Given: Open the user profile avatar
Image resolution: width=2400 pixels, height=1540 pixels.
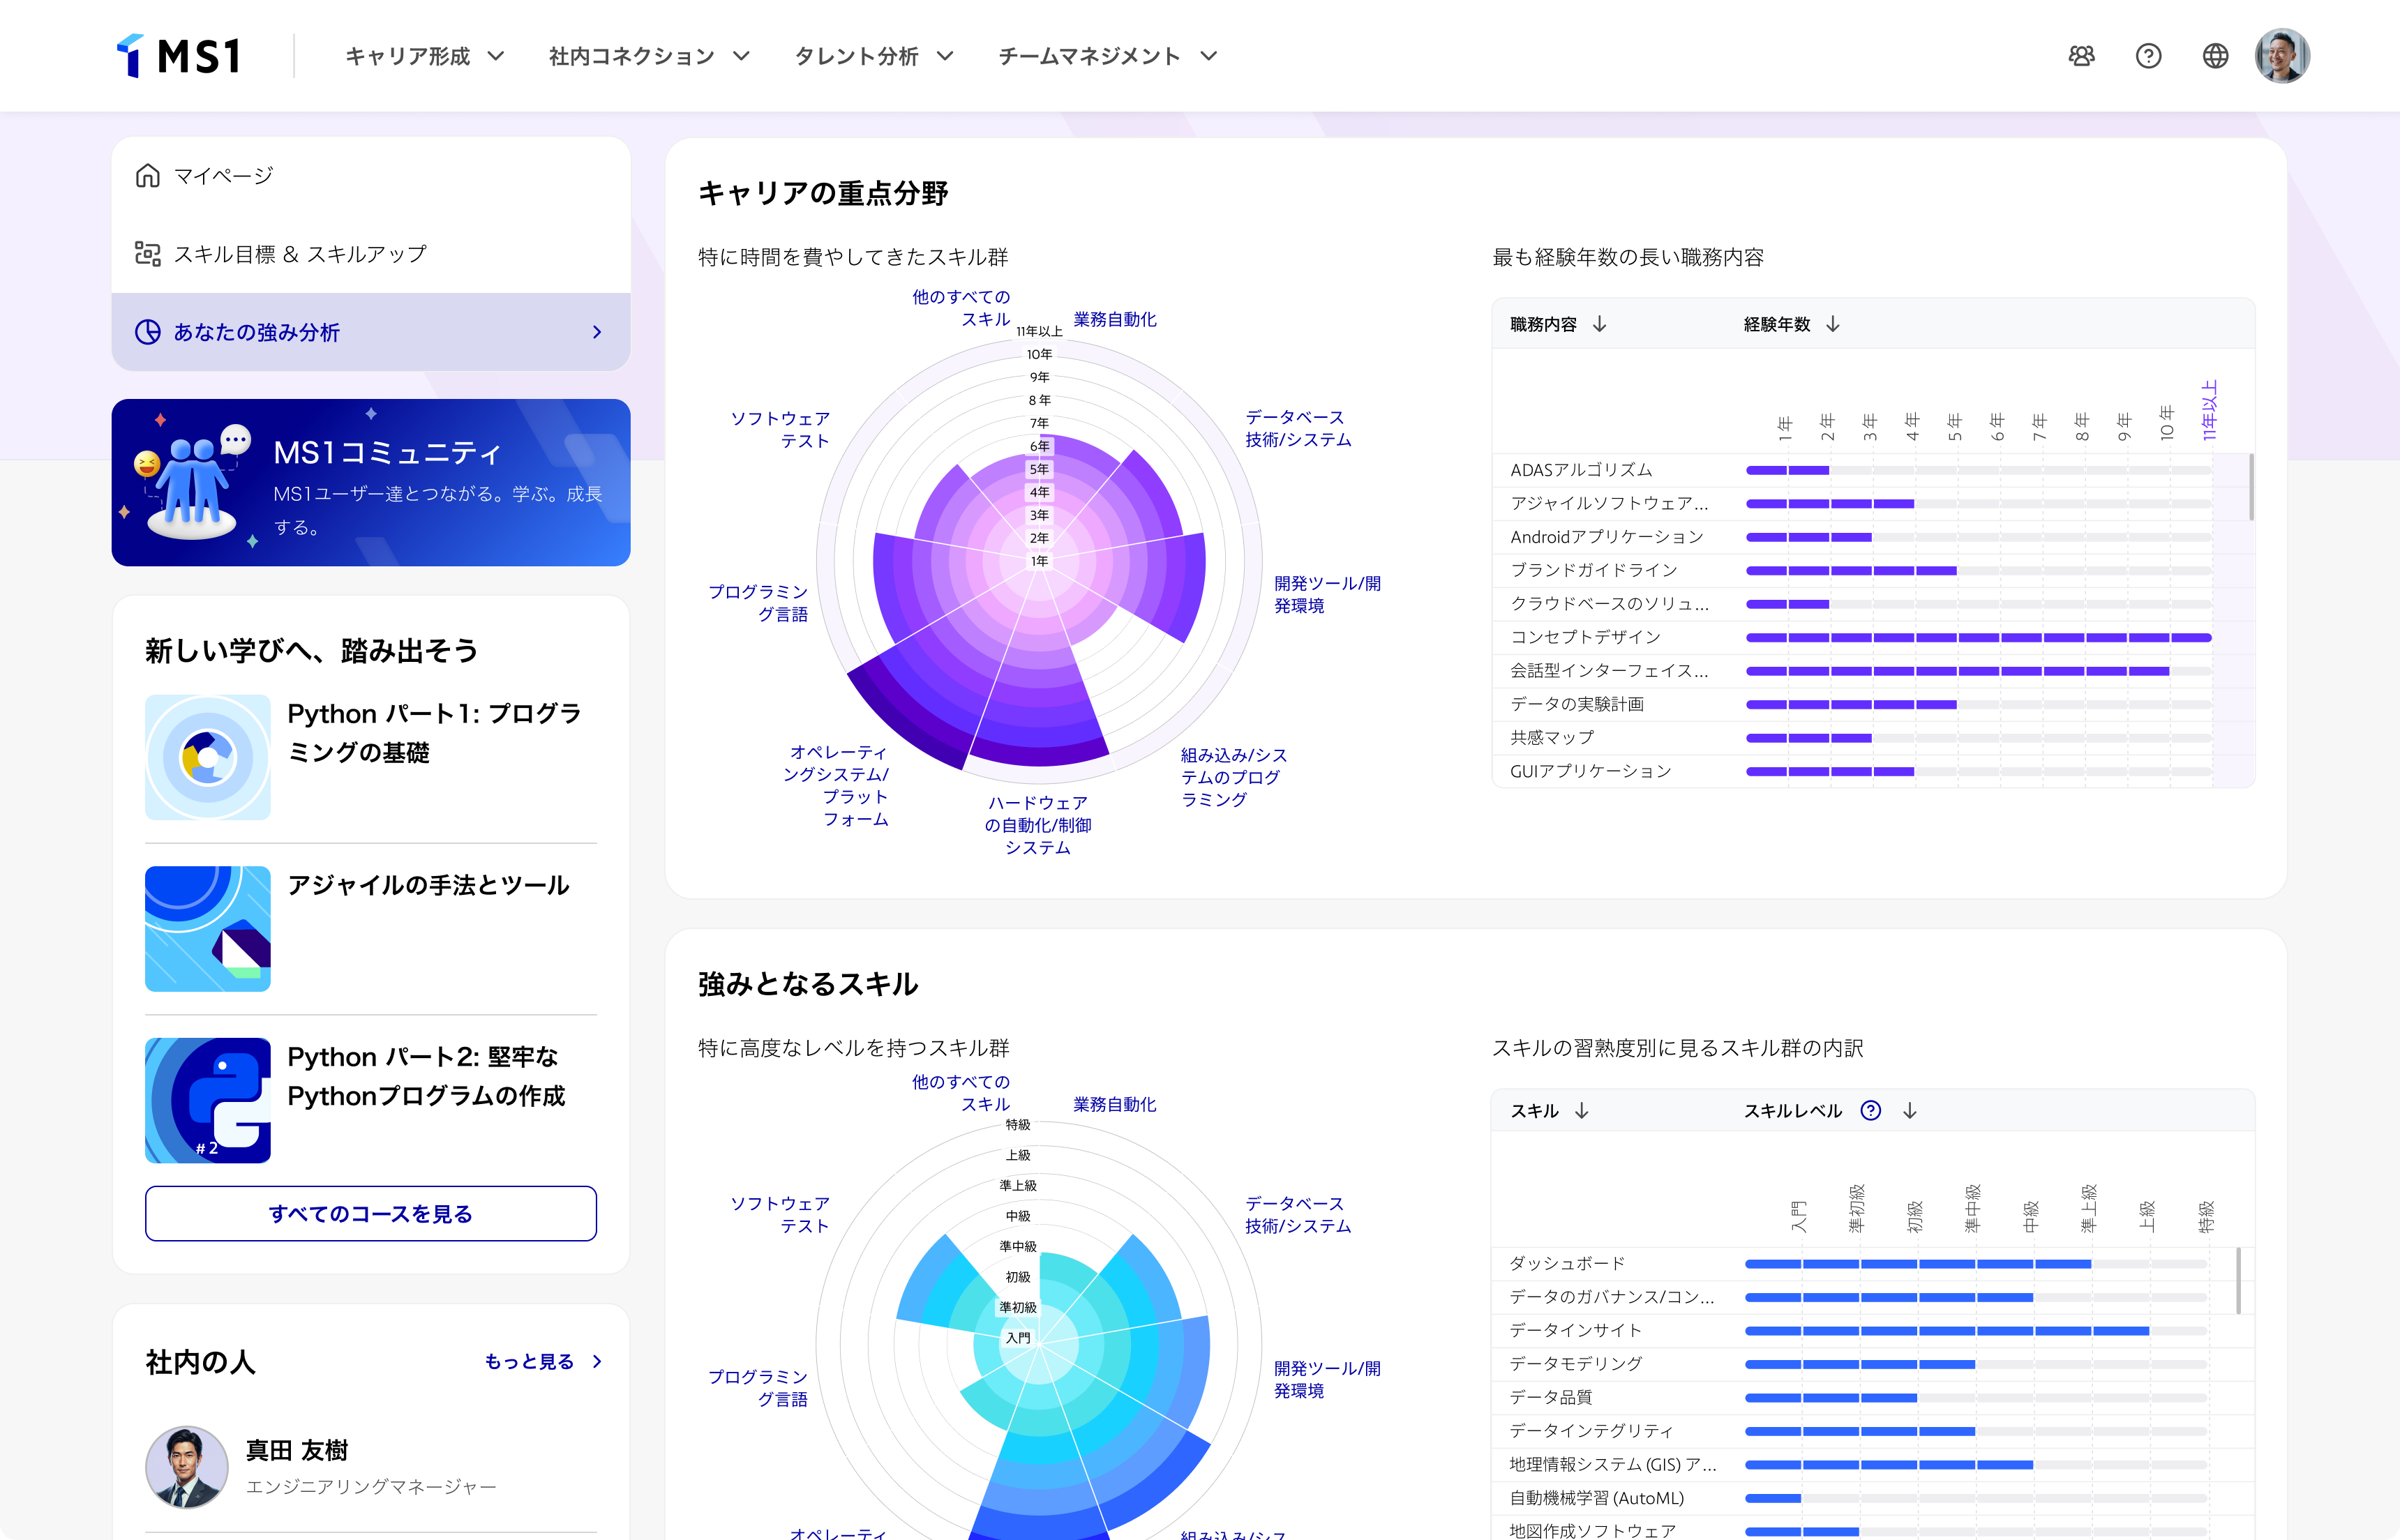Looking at the screenshot, I should pyautogui.click(x=2282, y=56).
